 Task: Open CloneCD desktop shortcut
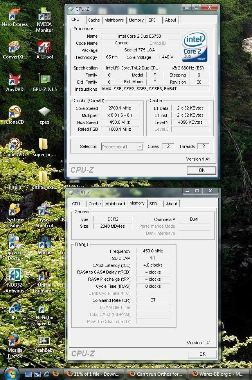click(15, 115)
